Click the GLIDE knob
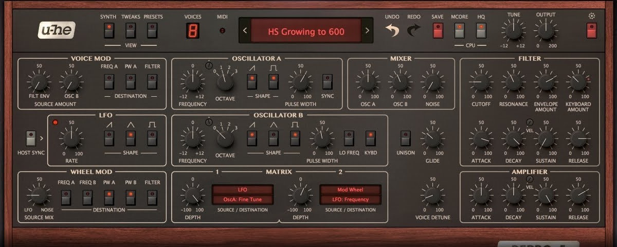This screenshot has height=247, width=617. pyautogui.click(x=432, y=138)
